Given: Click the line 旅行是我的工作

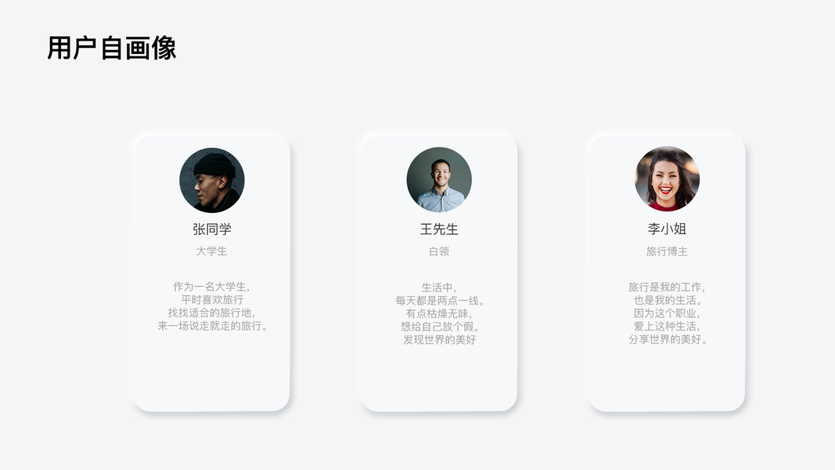Looking at the screenshot, I should pyautogui.click(x=667, y=287).
